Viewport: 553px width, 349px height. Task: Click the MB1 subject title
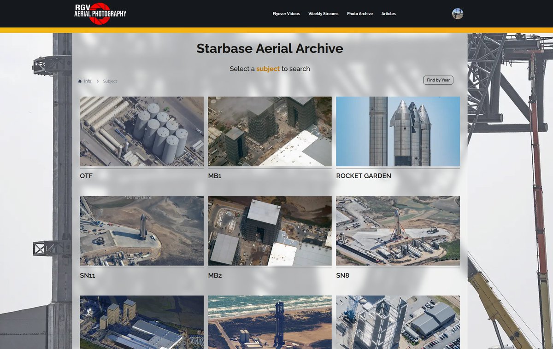pyautogui.click(x=215, y=176)
